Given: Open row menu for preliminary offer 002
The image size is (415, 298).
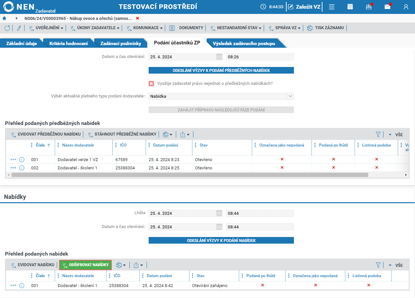Looking at the screenshot, I should tap(13, 168).
